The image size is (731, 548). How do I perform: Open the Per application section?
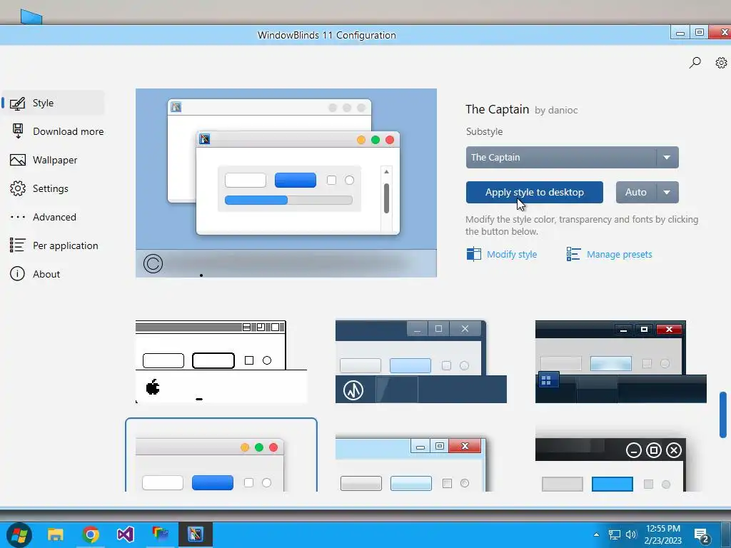coord(65,245)
